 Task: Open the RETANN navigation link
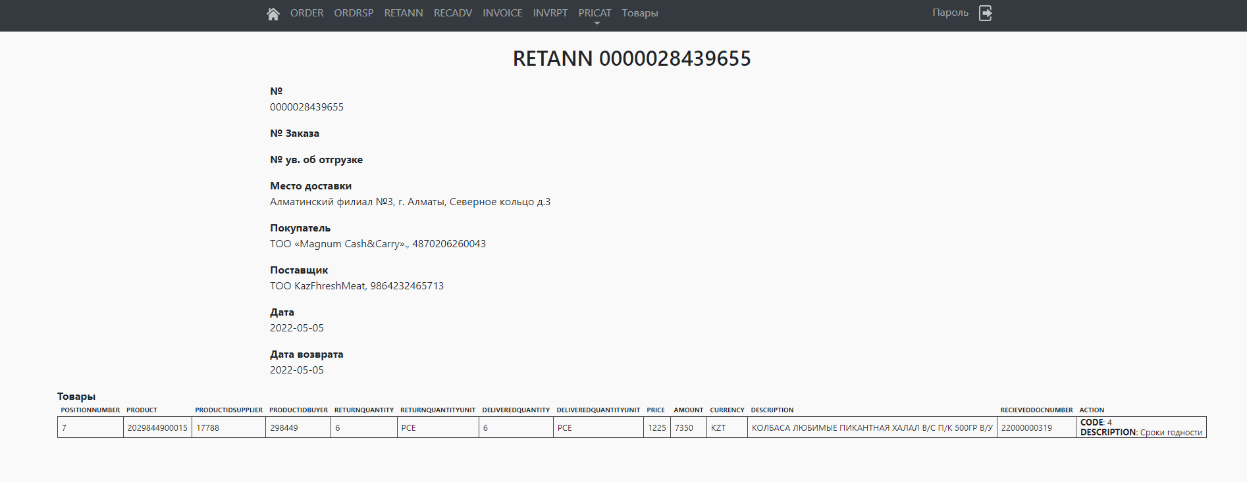(x=404, y=13)
